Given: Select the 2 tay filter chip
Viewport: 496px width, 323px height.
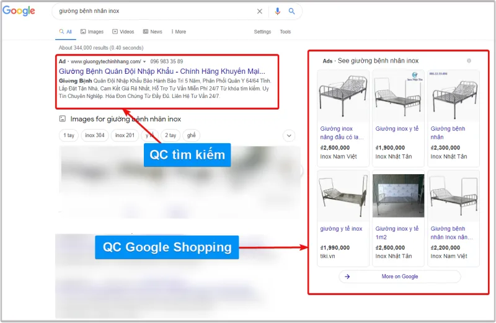Looking at the screenshot, I should coord(170,135).
